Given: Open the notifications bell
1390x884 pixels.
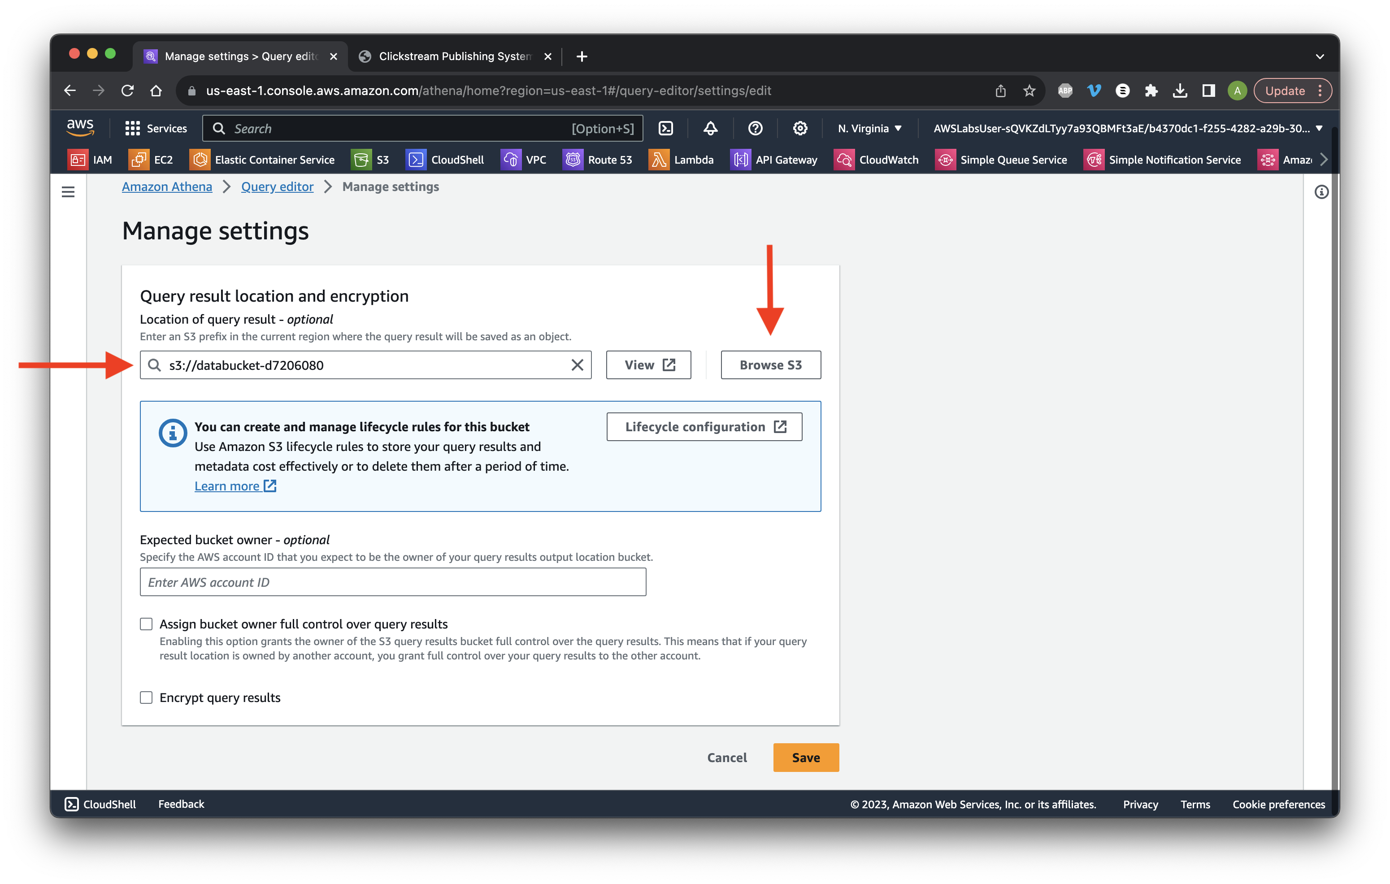Looking at the screenshot, I should click(710, 128).
